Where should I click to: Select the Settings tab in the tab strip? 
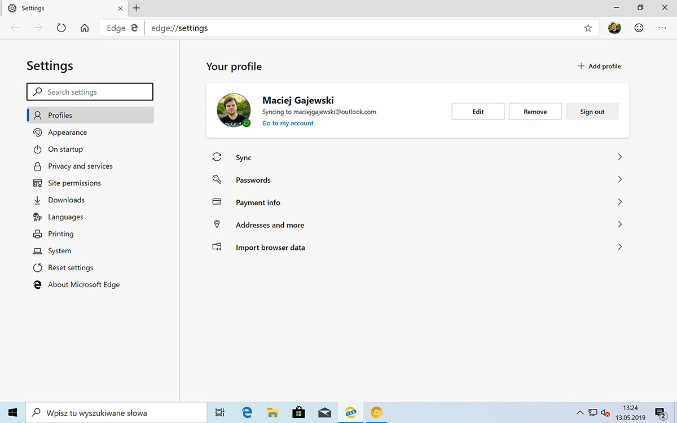tap(64, 8)
